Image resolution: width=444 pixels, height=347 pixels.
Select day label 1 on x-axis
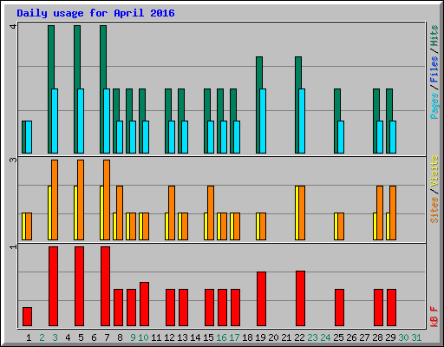[29, 337]
